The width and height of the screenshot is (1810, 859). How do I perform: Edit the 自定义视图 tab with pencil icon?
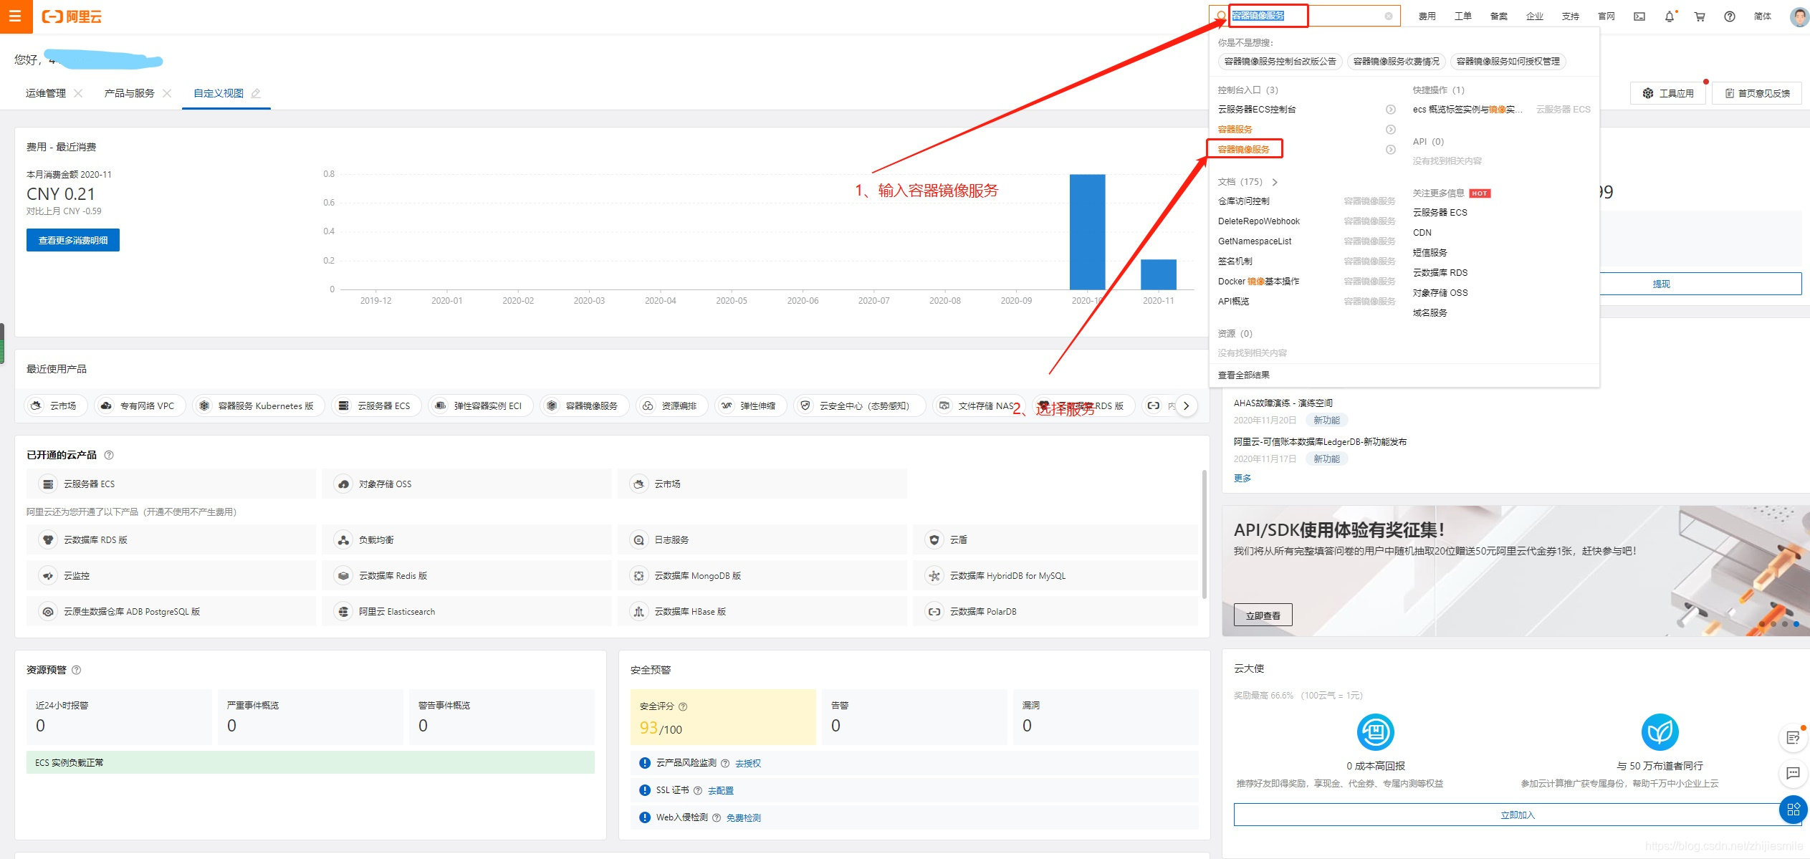[x=256, y=93]
